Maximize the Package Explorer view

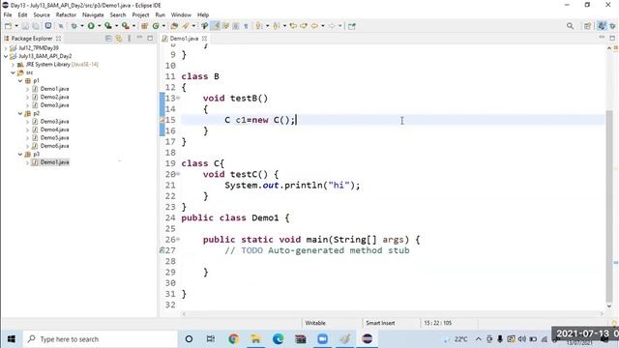(150, 38)
